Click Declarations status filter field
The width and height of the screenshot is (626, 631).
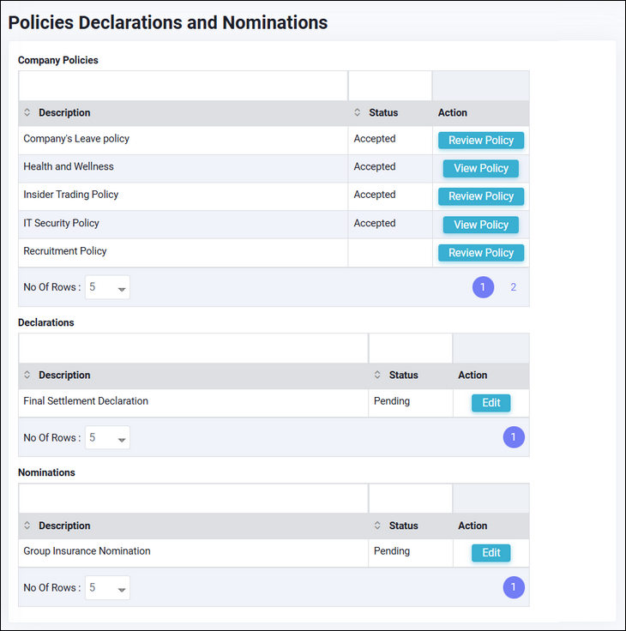pyautogui.click(x=410, y=348)
